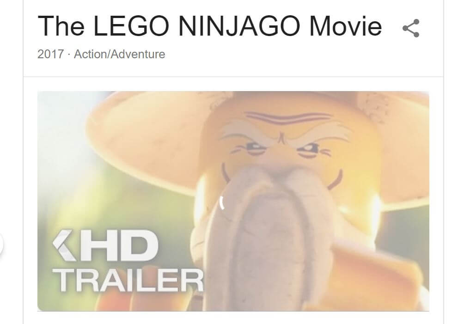
Task: Click the word Movie in the heading
Action: click(346, 26)
